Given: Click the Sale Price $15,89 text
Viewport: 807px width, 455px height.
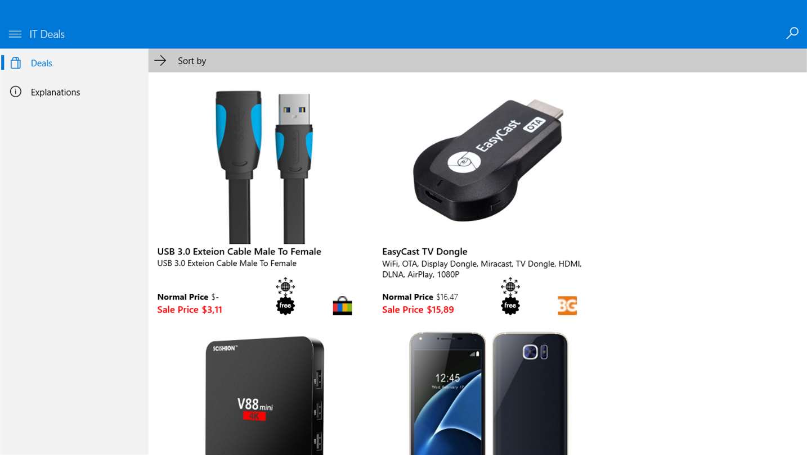Looking at the screenshot, I should (x=418, y=310).
